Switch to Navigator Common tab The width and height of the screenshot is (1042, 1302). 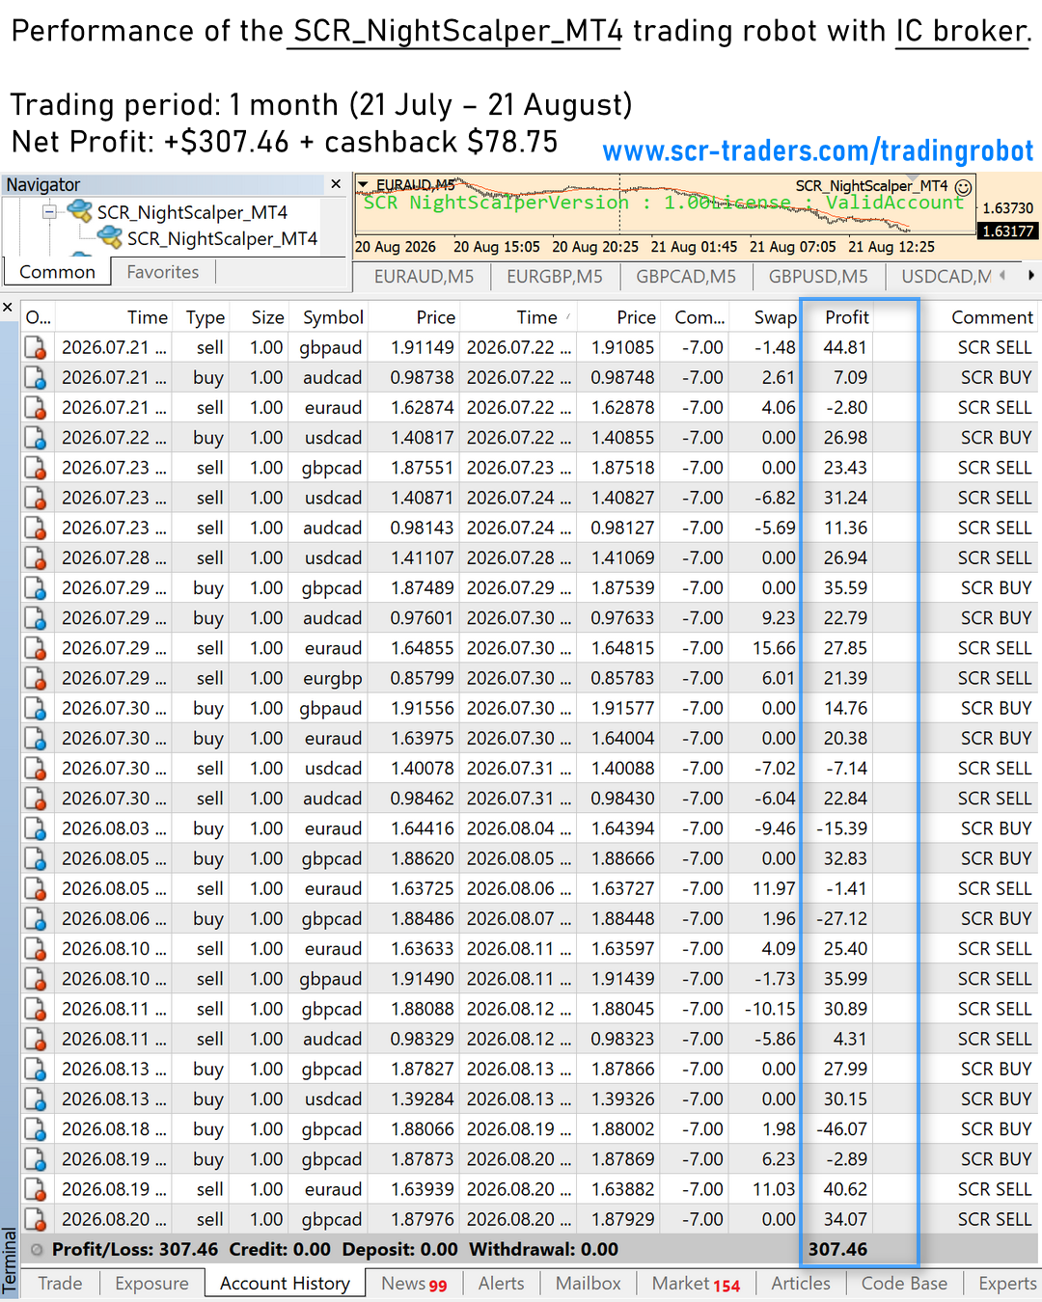point(57,272)
